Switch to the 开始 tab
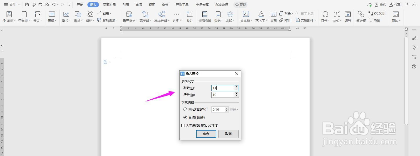The height and width of the screenshot is (156, 420). click(x=80, y=5)
